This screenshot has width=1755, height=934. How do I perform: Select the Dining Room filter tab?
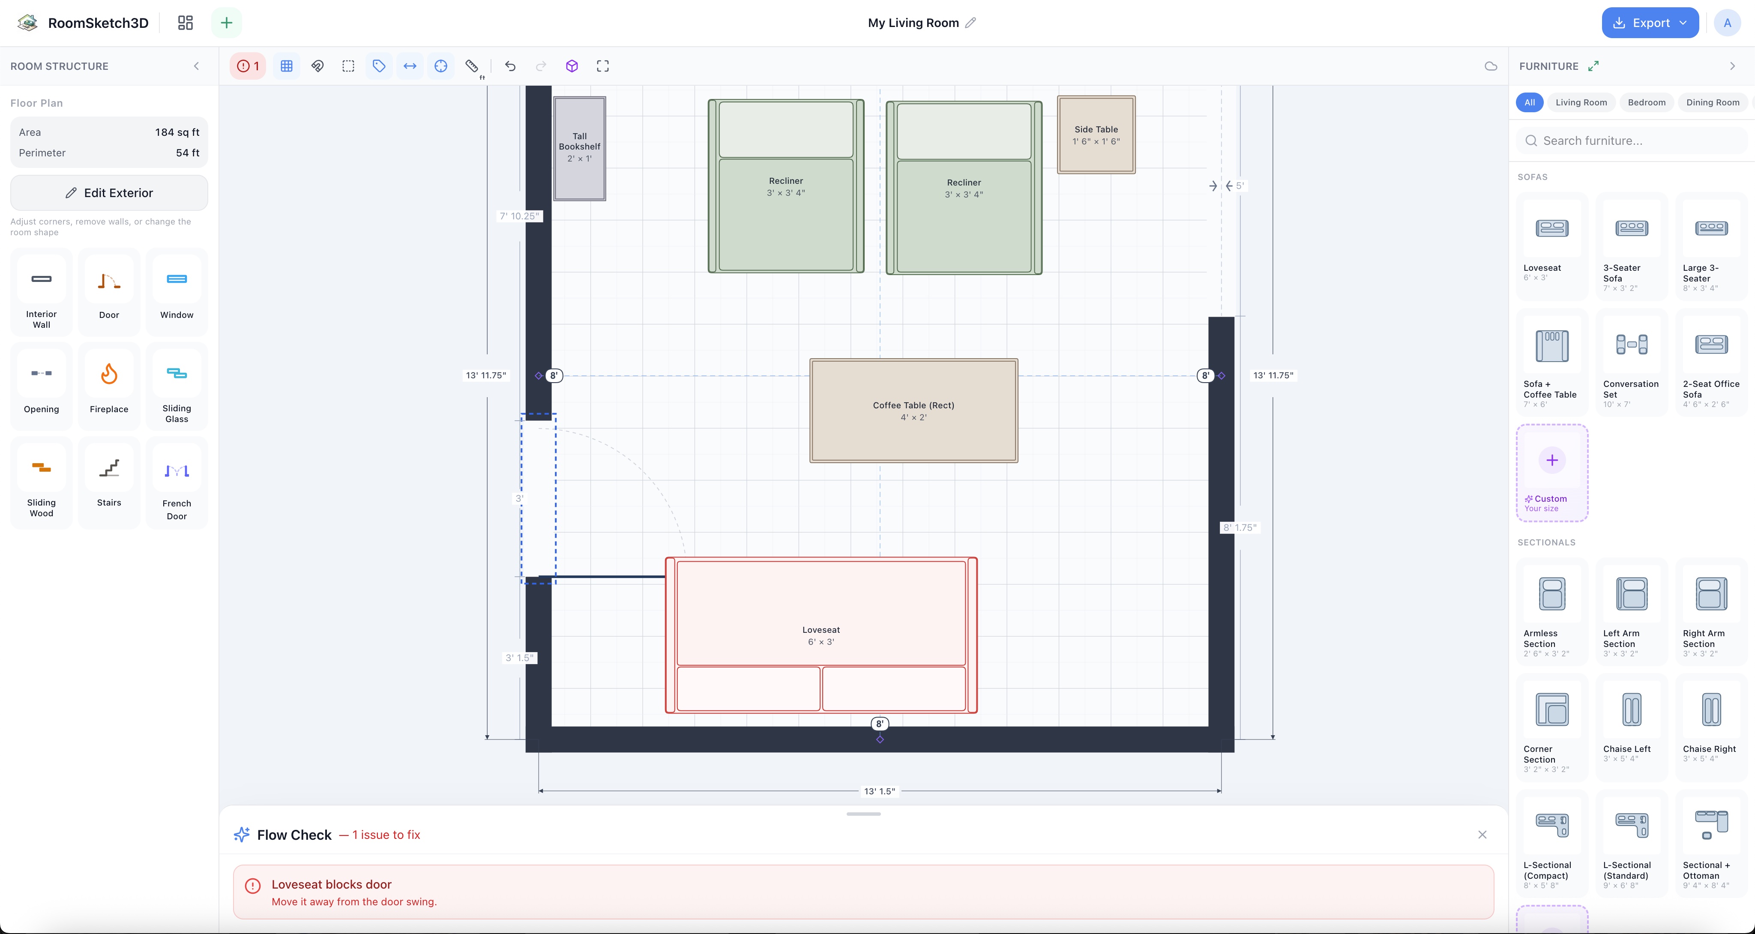coord(1713,102)
